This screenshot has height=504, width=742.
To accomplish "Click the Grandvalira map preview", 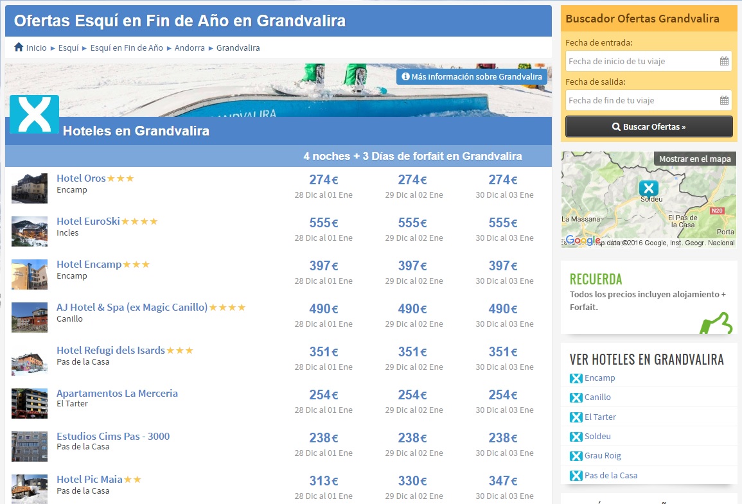I will pyautogui.click(x=649, y=200).
